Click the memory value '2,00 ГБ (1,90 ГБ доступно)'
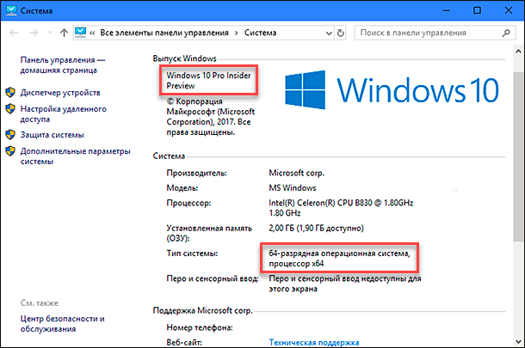The height and width of the screenshot is (348, 525). 317,229
